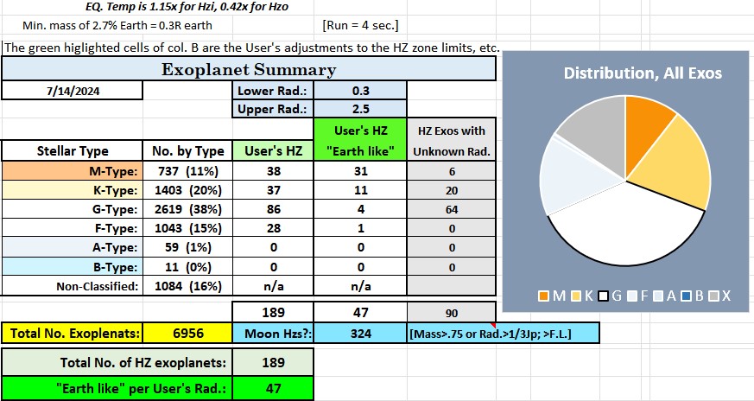Image resolution: width=754 pixels, height=401 pixels.
Task: Select 'Total No. of HZ exoplanets:' label
Action: [x=117, y=362]
